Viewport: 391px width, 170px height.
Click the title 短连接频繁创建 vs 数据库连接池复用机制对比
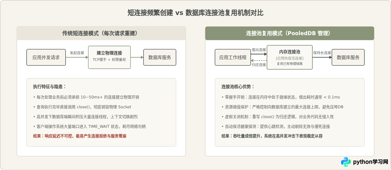(195, 13)
